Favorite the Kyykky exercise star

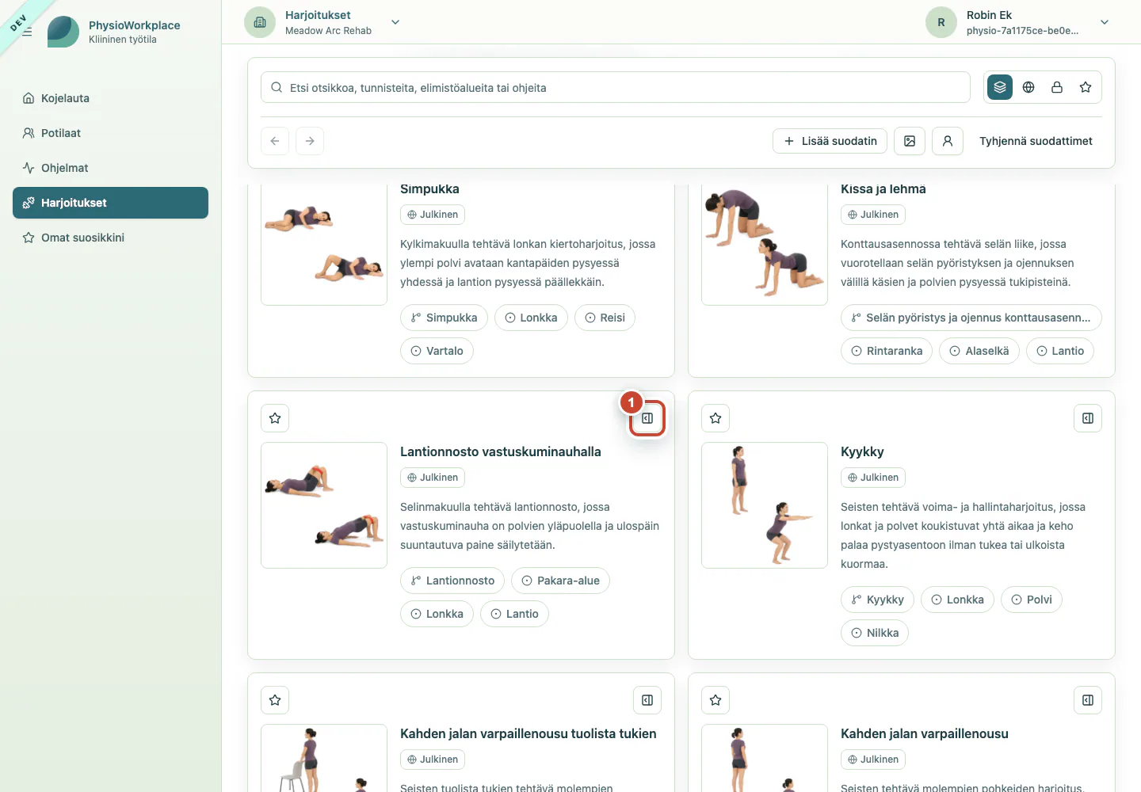716,418
